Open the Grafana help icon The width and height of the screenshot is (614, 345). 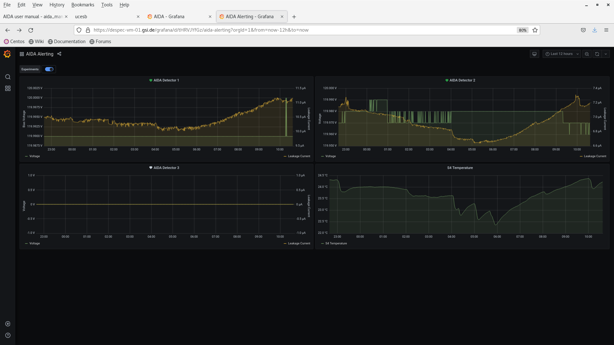[8, 335]
